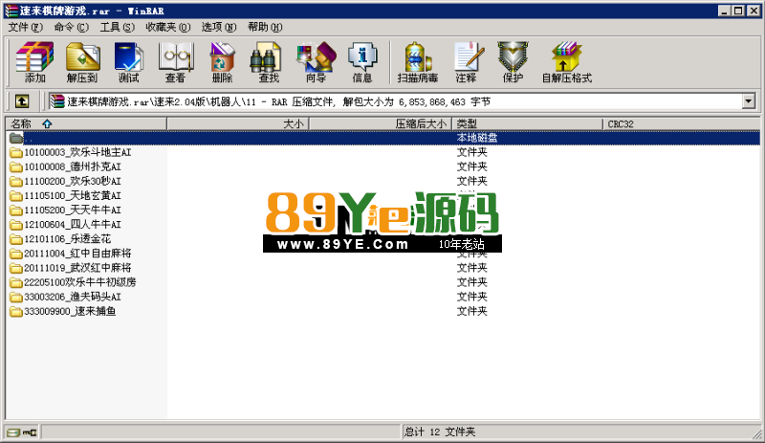This screenshot has height=443, width=765.
Task: Select the parent folder '..' row
Action: (382, 138)
